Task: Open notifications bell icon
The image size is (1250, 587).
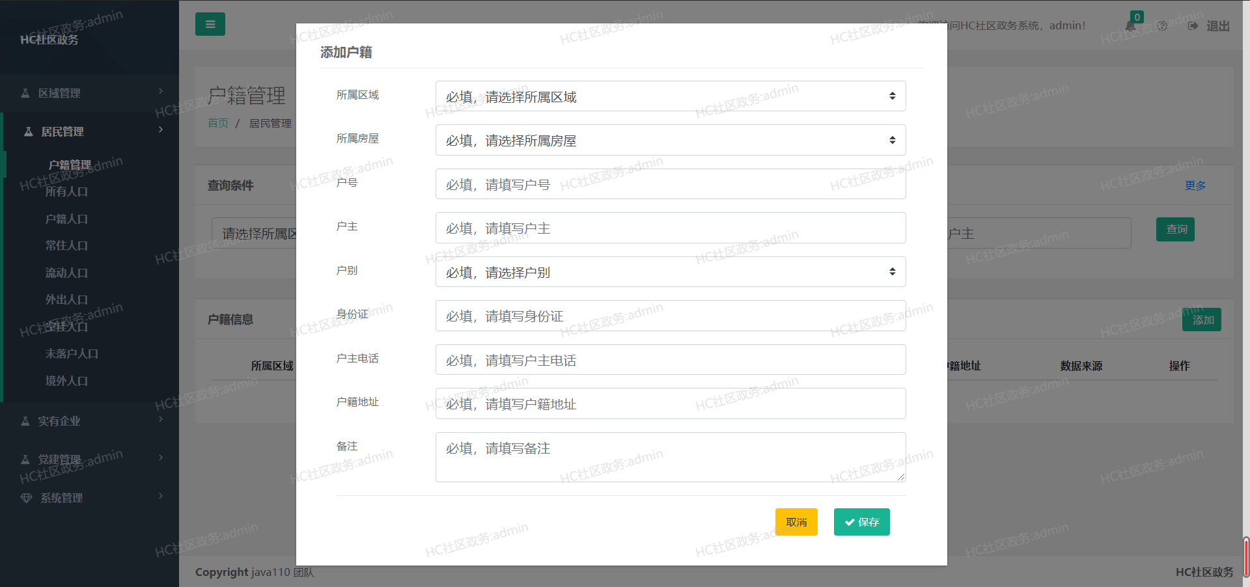Action: point(1131,26)
